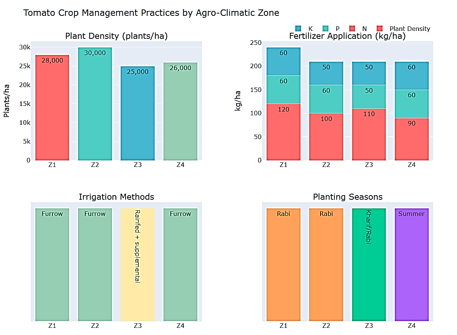Viewport: 457px width, 335px height.
Task: Toggle the P legend swatch
Action: pos(325,29)
